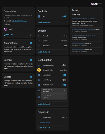
Task: Open H2-switch-office-t Multi click down activity link
Action: point(82,29)
